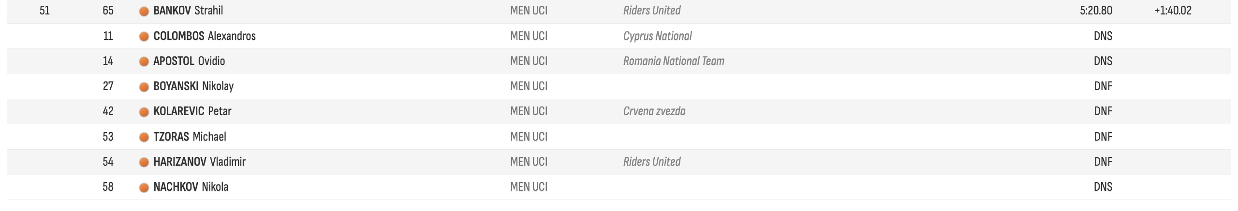Click the +1:40.02 time gap

click(1173, 11)
